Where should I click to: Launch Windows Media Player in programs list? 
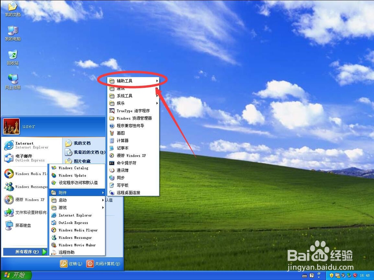77,230
